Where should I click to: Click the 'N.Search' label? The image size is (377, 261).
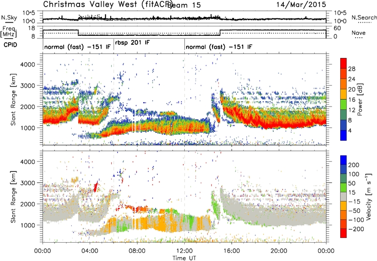[x=364, y=17]
